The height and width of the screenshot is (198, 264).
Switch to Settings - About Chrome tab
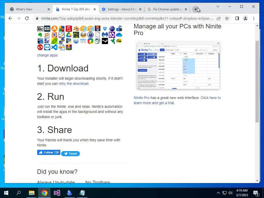[122, 9]
